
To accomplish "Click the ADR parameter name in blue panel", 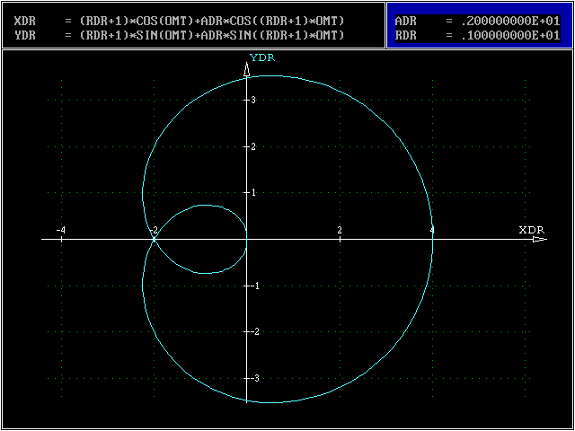I will click(406, 21).
